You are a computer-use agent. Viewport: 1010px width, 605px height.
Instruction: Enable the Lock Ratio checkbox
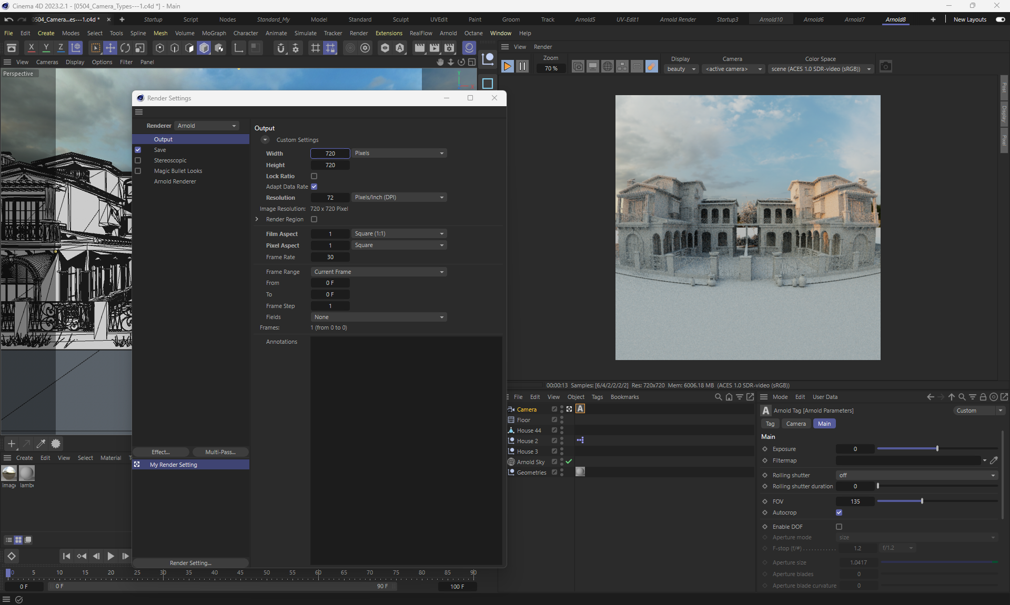pyautogui.click(x=314, y=176)
